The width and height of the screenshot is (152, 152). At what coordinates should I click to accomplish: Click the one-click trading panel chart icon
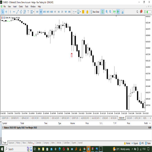pos(4,18)
